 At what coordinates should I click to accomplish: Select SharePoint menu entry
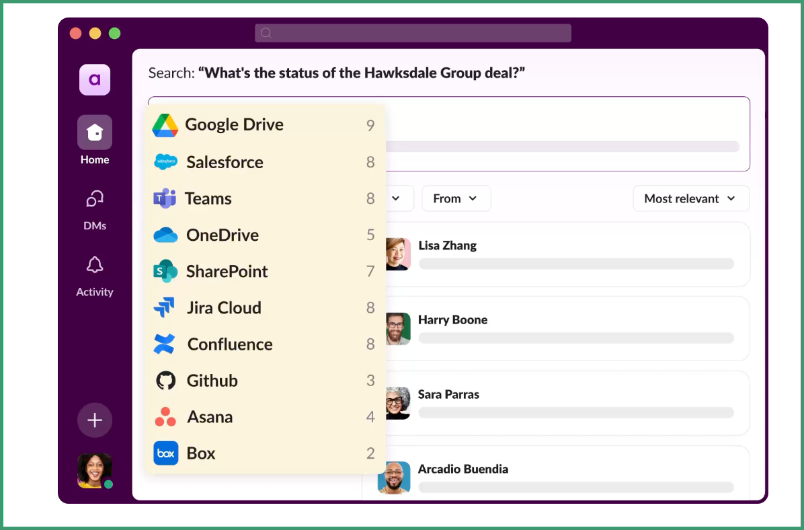(x=265, y=271)
